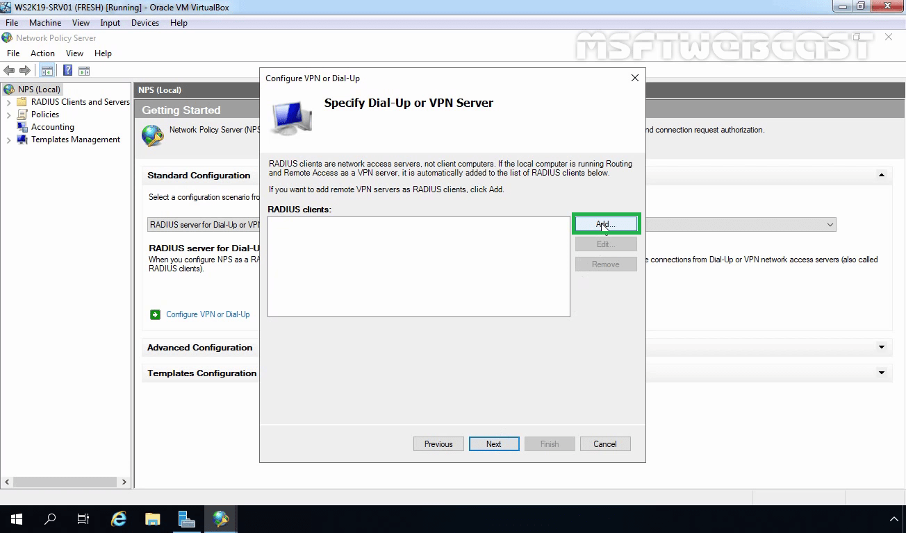Close the Configure VPN or Dial-Up dialog
This screenshot has width=906, height=533.
(x=634, y=78)
